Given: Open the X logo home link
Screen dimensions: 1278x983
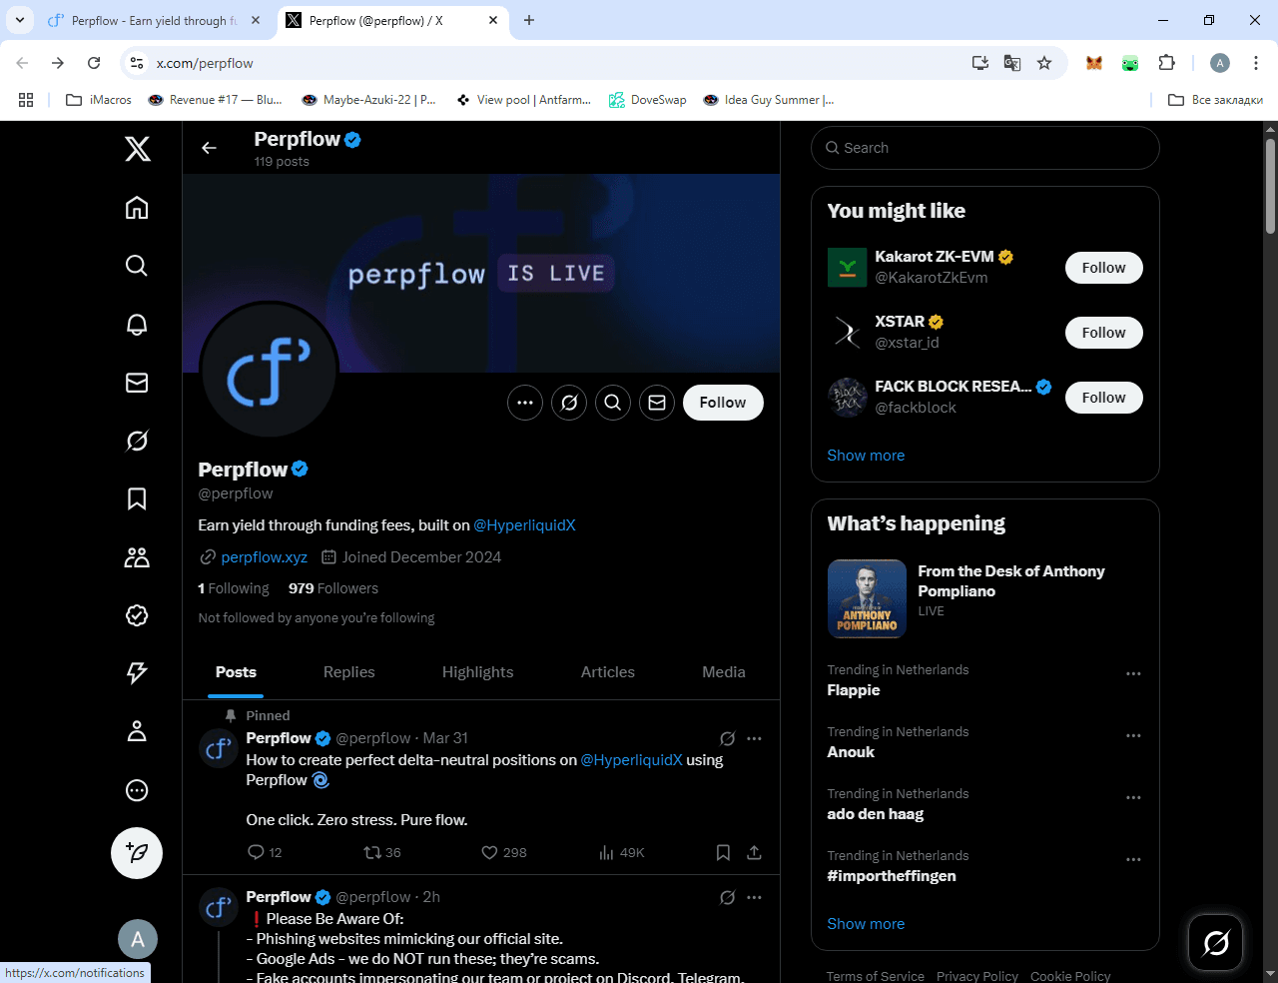Looking at the screenshot, I should point(138,149).
